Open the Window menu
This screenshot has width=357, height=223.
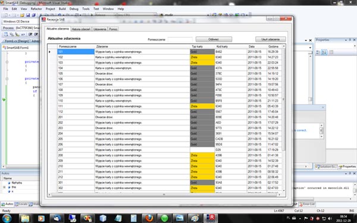108,9
